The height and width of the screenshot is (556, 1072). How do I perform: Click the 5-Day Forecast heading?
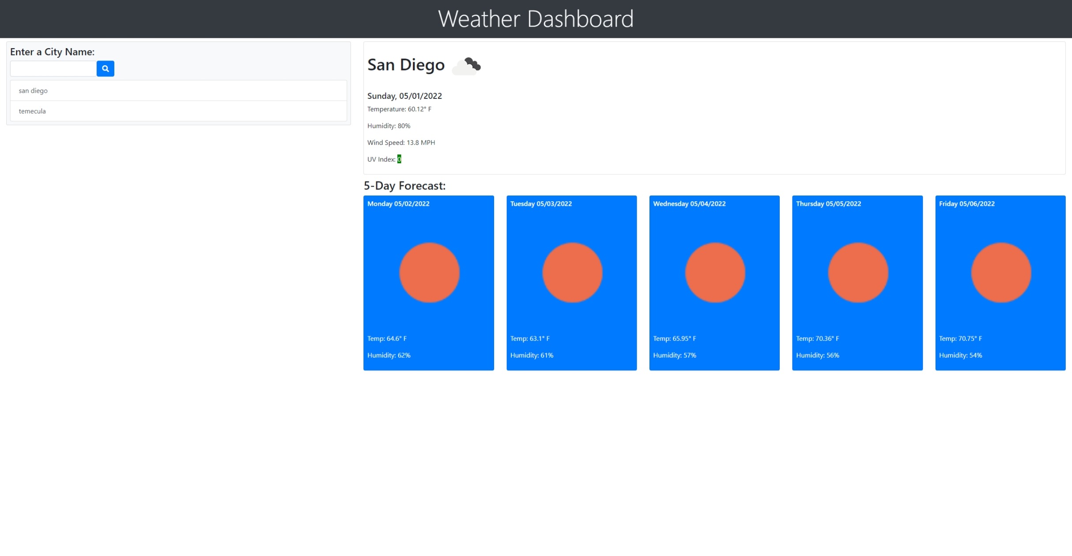[x=405, y=186]
